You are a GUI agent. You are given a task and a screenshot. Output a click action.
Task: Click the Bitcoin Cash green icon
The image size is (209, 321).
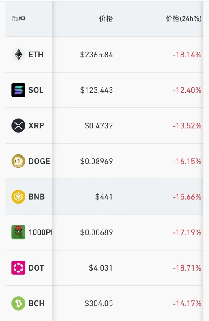pyautogui.click(x=18, y=303)
